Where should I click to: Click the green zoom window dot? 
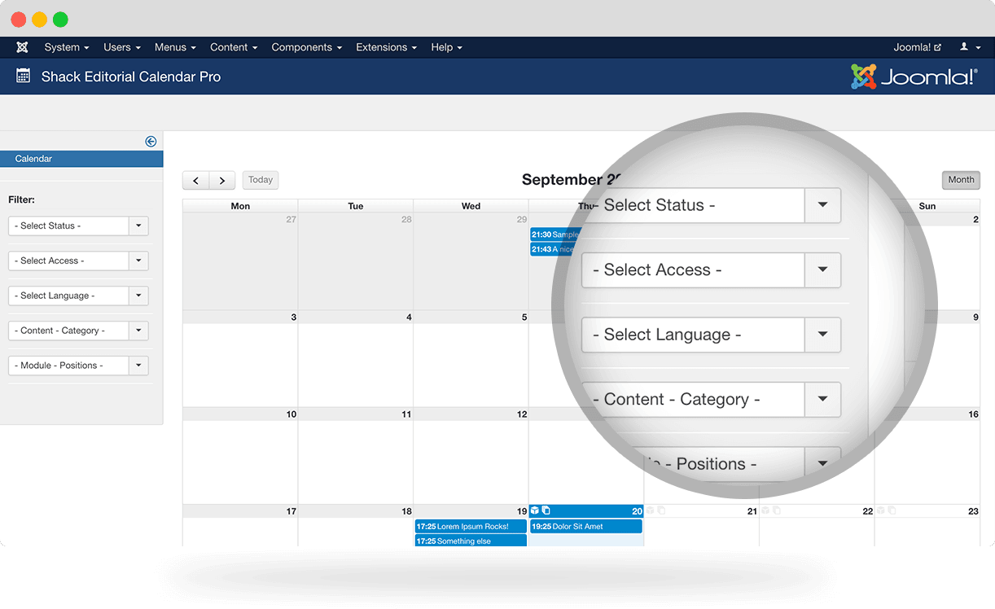[x=60, y=20]
